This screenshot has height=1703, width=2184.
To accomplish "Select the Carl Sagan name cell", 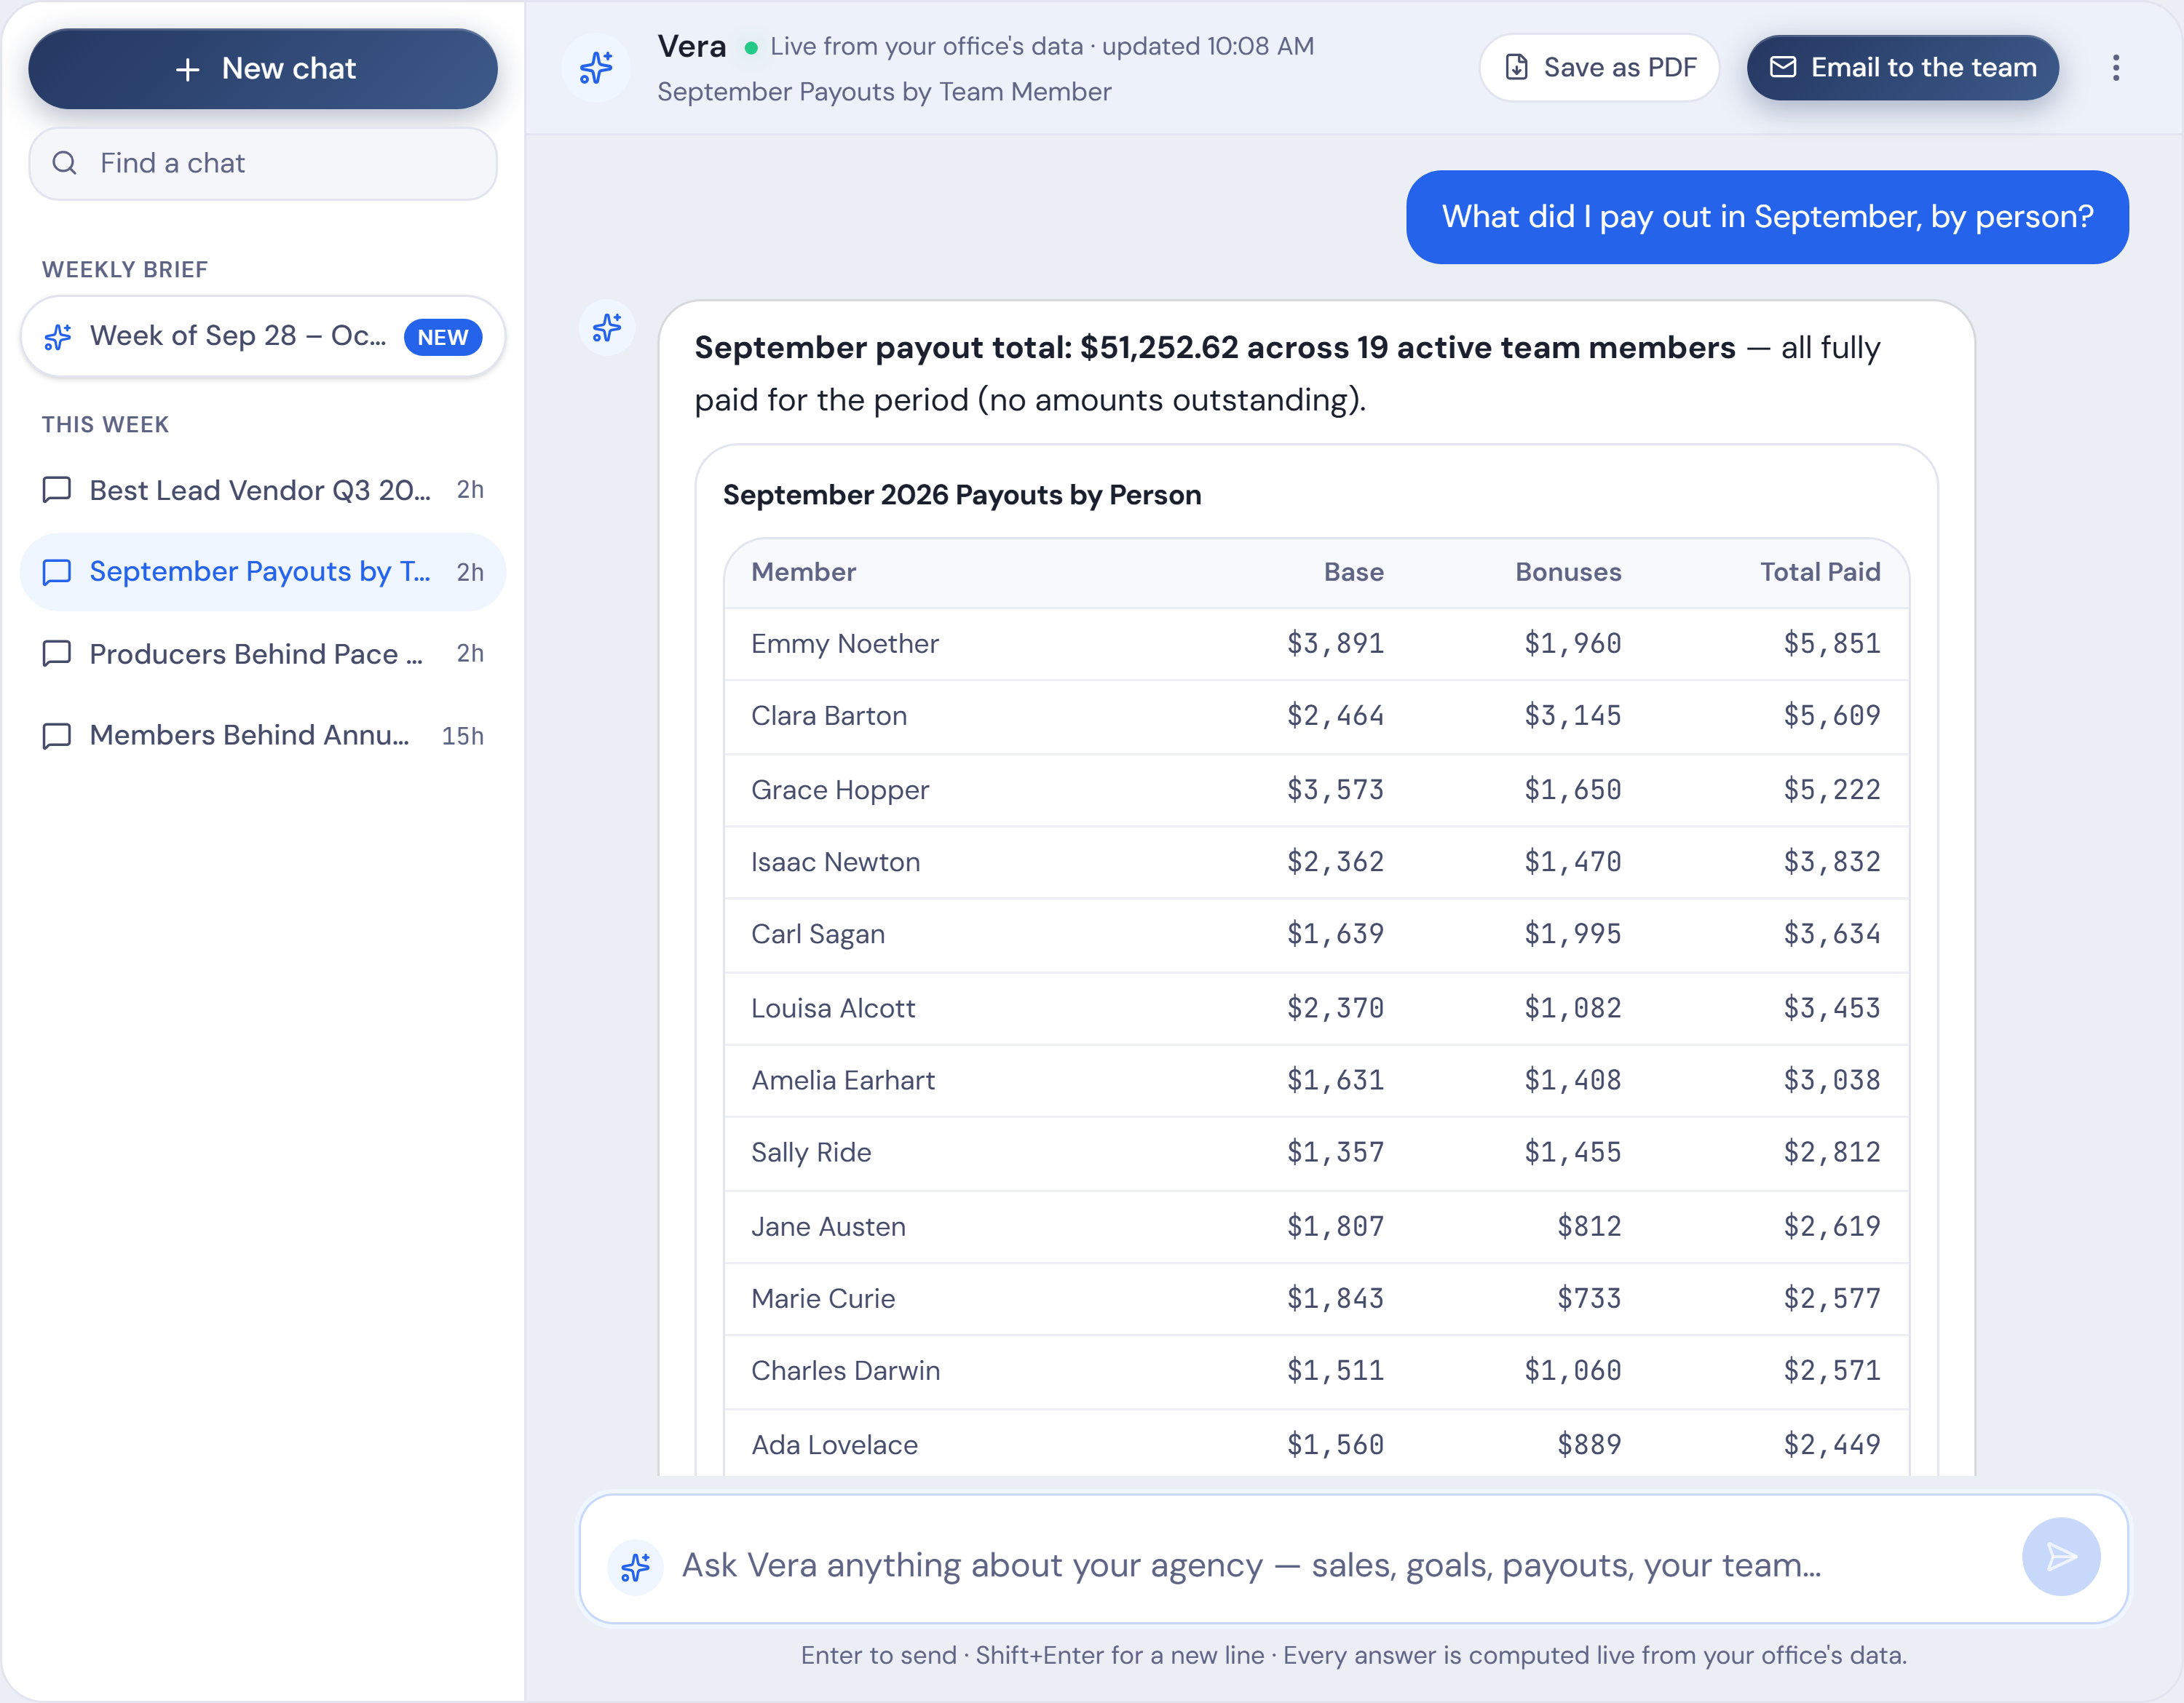I will point(818,934).
